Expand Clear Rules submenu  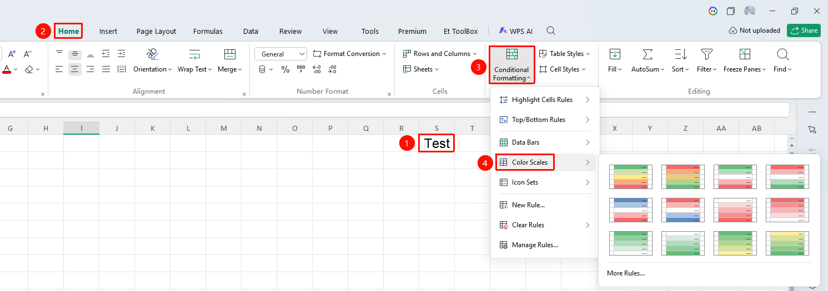coord(545,225)
